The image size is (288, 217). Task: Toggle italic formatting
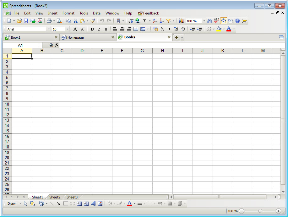pos(99,29)
